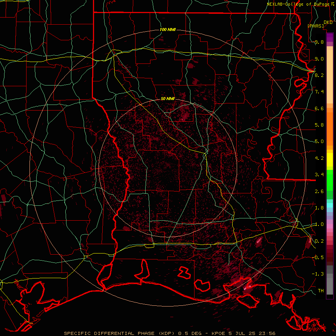
Task: Select the 100 NMI range ring label
Action: pyautogui.click(x=168, y=29)
